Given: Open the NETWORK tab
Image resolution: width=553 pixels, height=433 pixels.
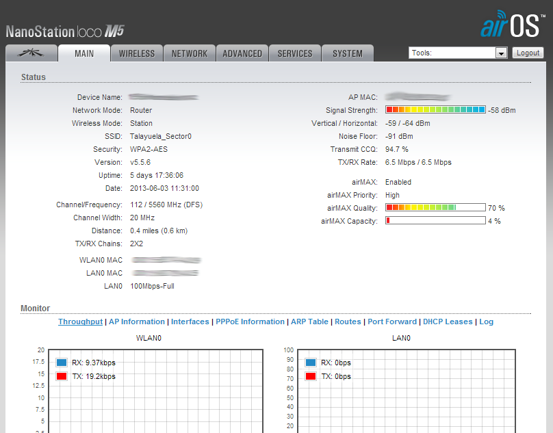Looking at the screenshot, I should [x=190, y=53].
